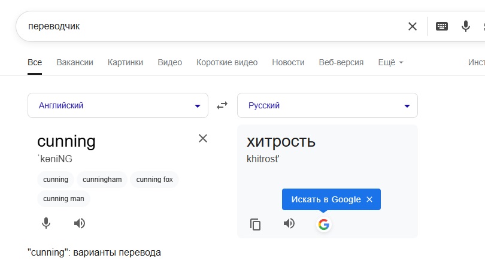
Task: Swap the source and target languages
Action: [x=222, y=105]
